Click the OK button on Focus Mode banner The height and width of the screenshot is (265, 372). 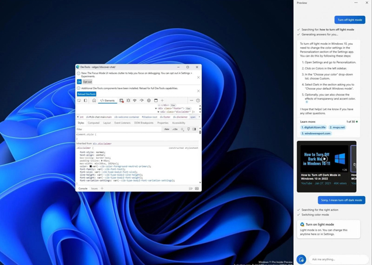coord(79,82)
